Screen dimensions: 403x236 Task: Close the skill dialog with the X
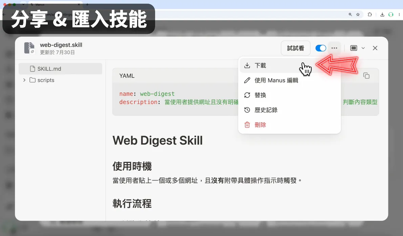click(x=375, y=48)
